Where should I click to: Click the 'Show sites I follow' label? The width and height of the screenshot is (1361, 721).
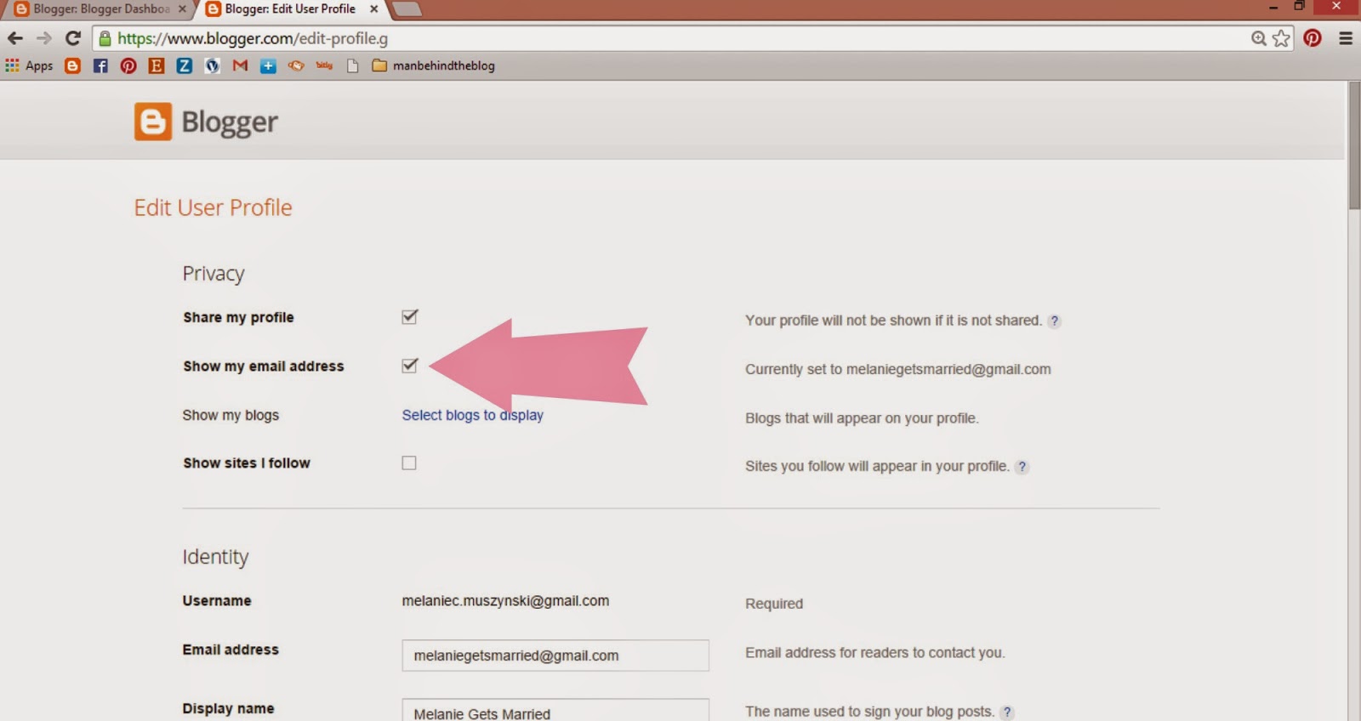[247, 463]
